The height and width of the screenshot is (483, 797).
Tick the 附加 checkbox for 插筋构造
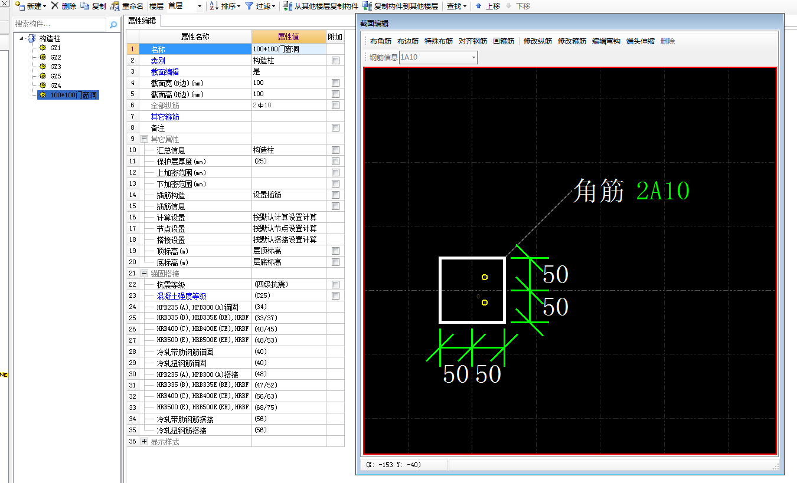(335, 195)
